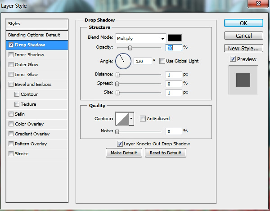This screenshot has width=270, height=211.
Task: Click the Distance value input field
Action: point(174,75)
